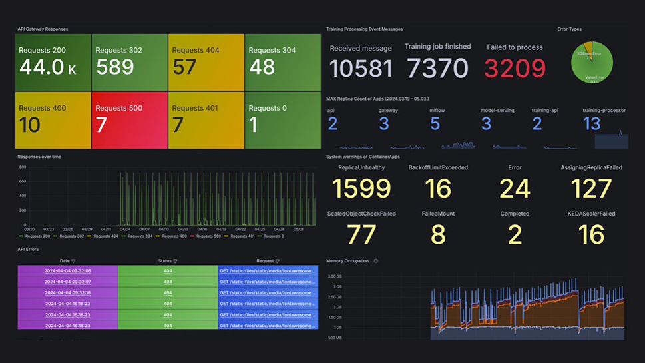Expand System warnings of ContainerApps panel menu
This screenshot has height=363, width=645.
(x=363, y=157)
